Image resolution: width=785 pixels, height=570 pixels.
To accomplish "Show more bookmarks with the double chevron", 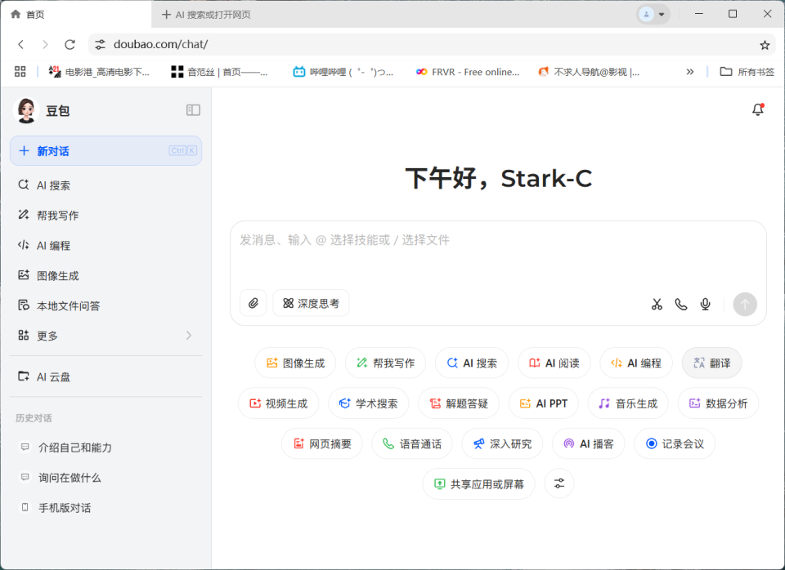I will [x=690, y=72].
